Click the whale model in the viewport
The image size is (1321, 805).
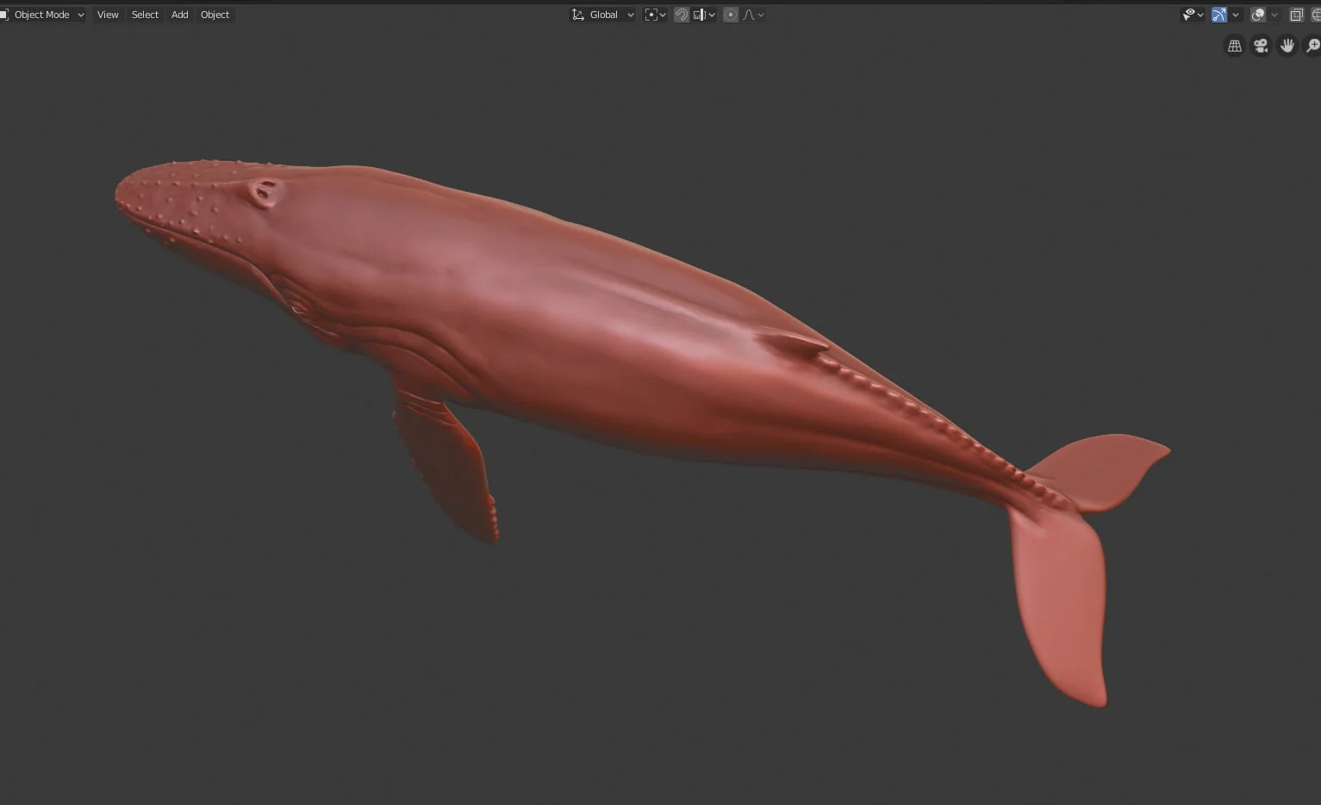coord(603,327)
